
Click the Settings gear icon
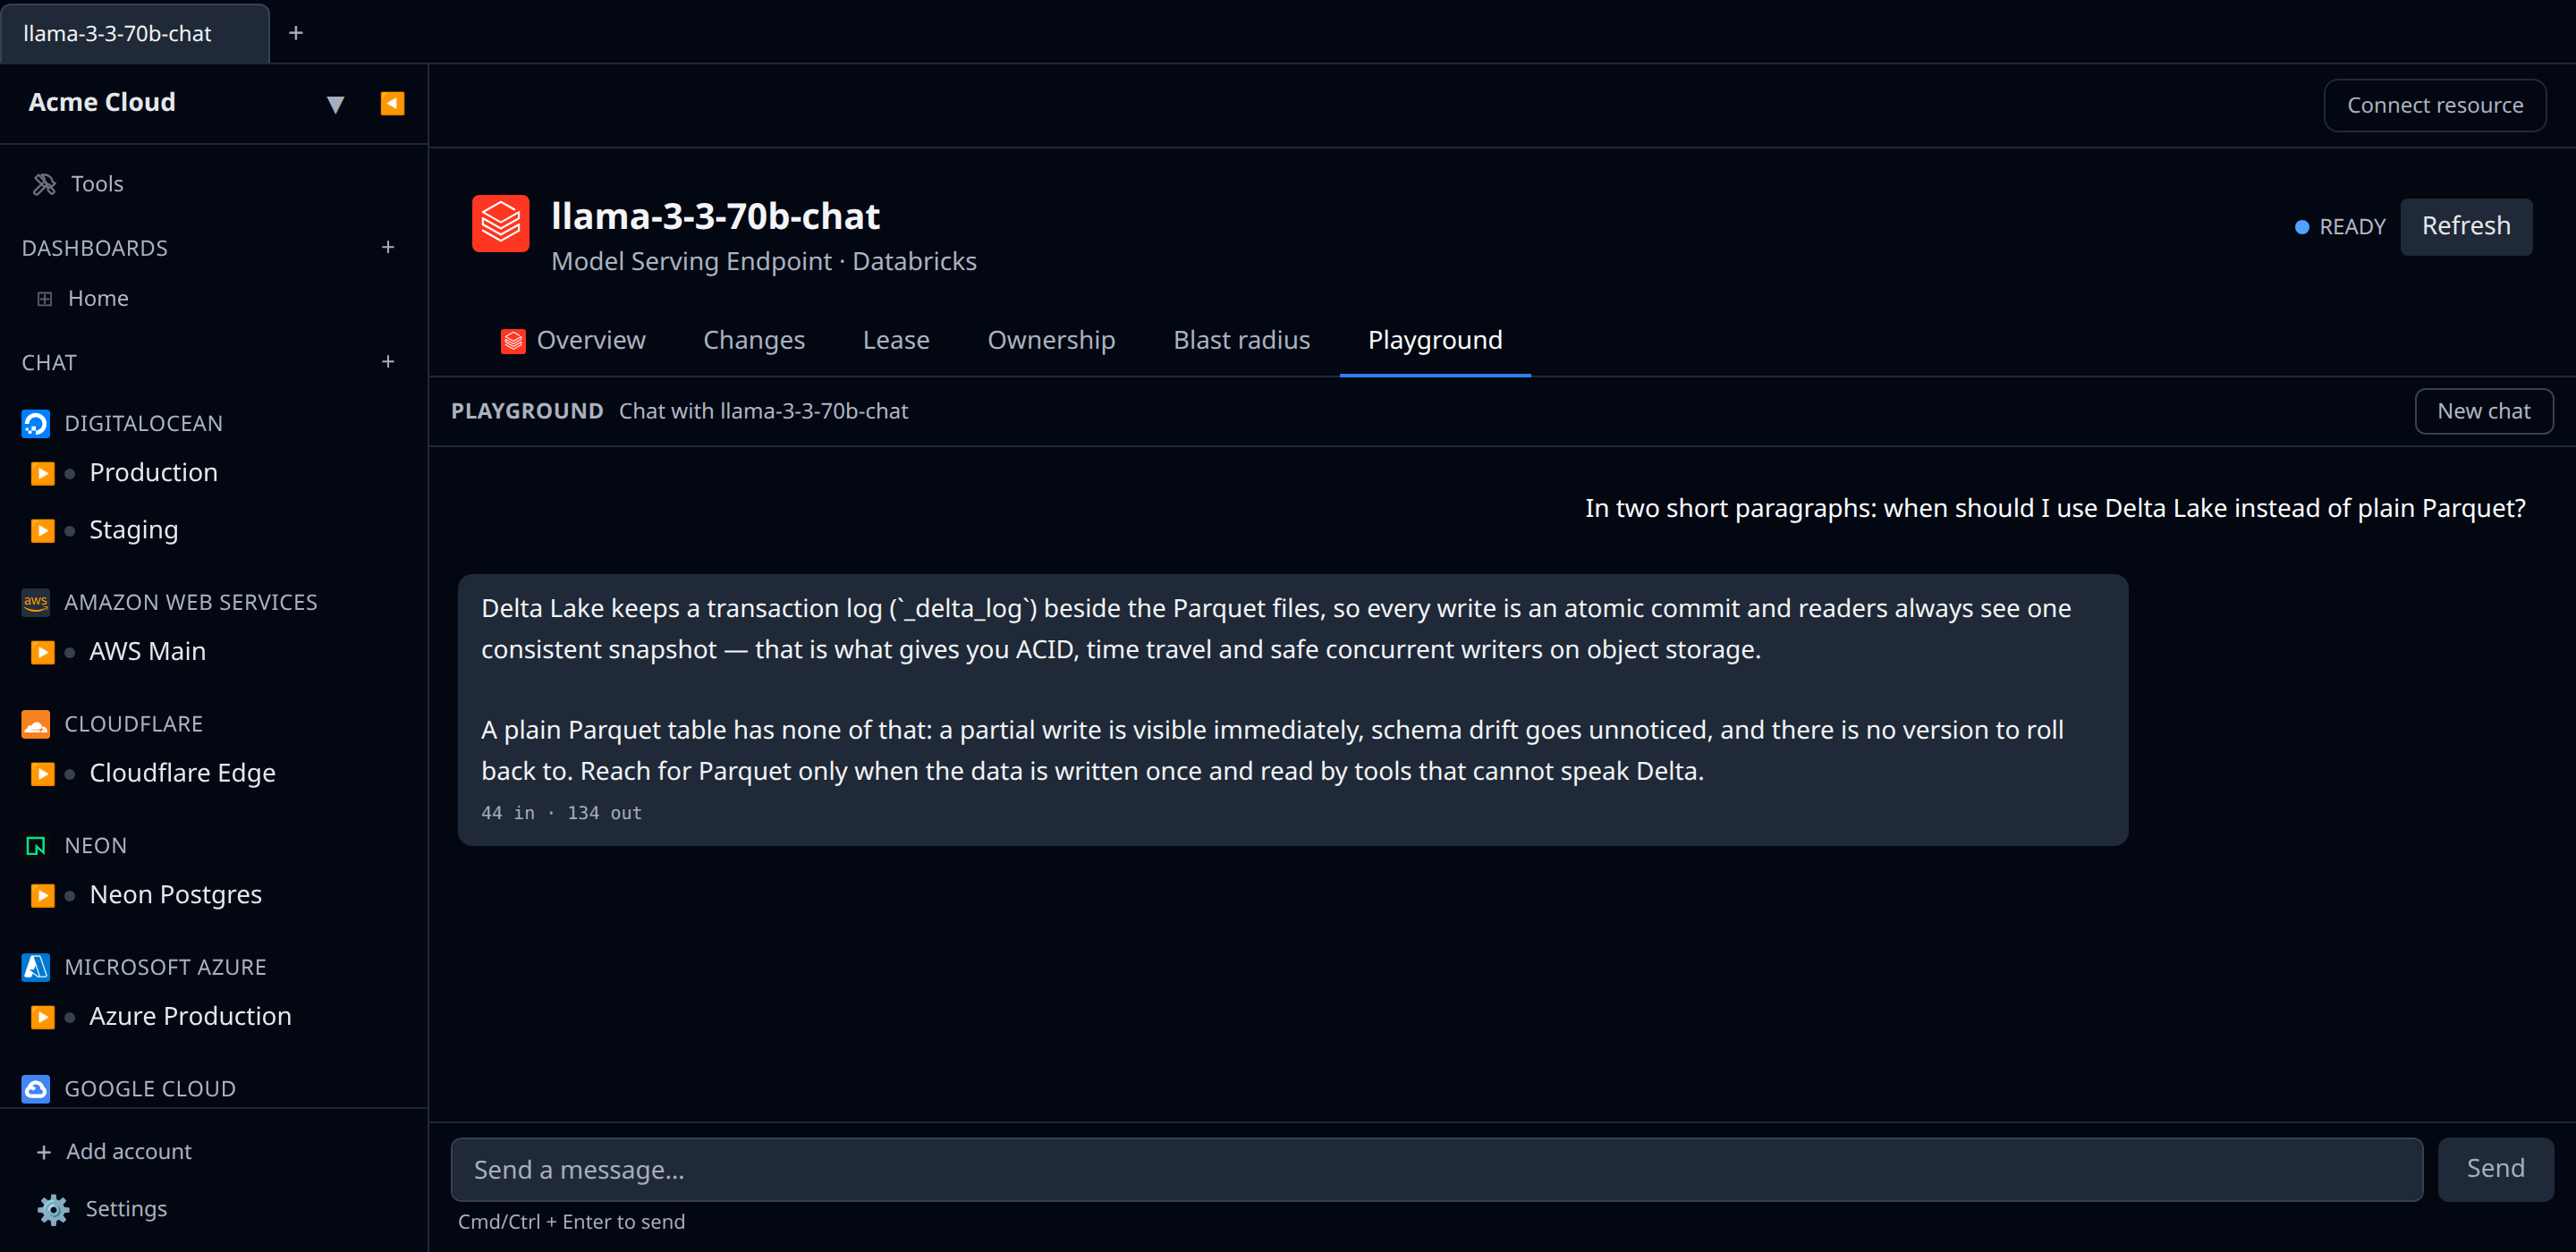tap(53, 1210)
